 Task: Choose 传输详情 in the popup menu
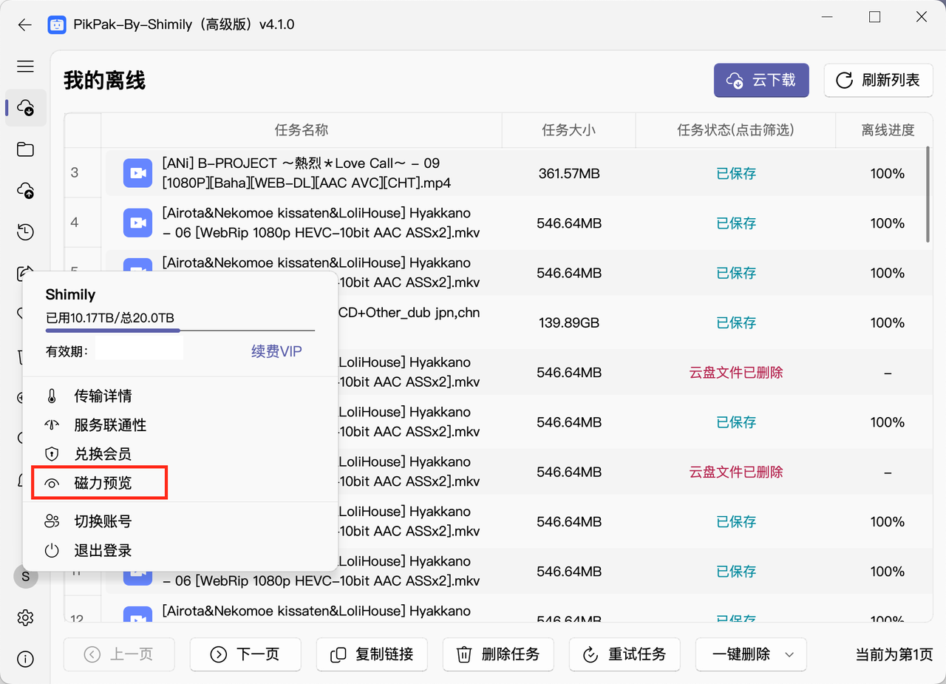point(103,396)
